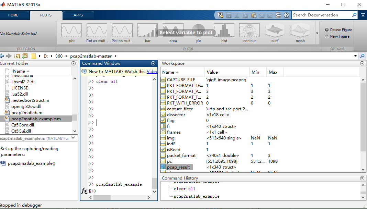
Task: Go up one folder level icon
Action: click(x=16, y=56)
